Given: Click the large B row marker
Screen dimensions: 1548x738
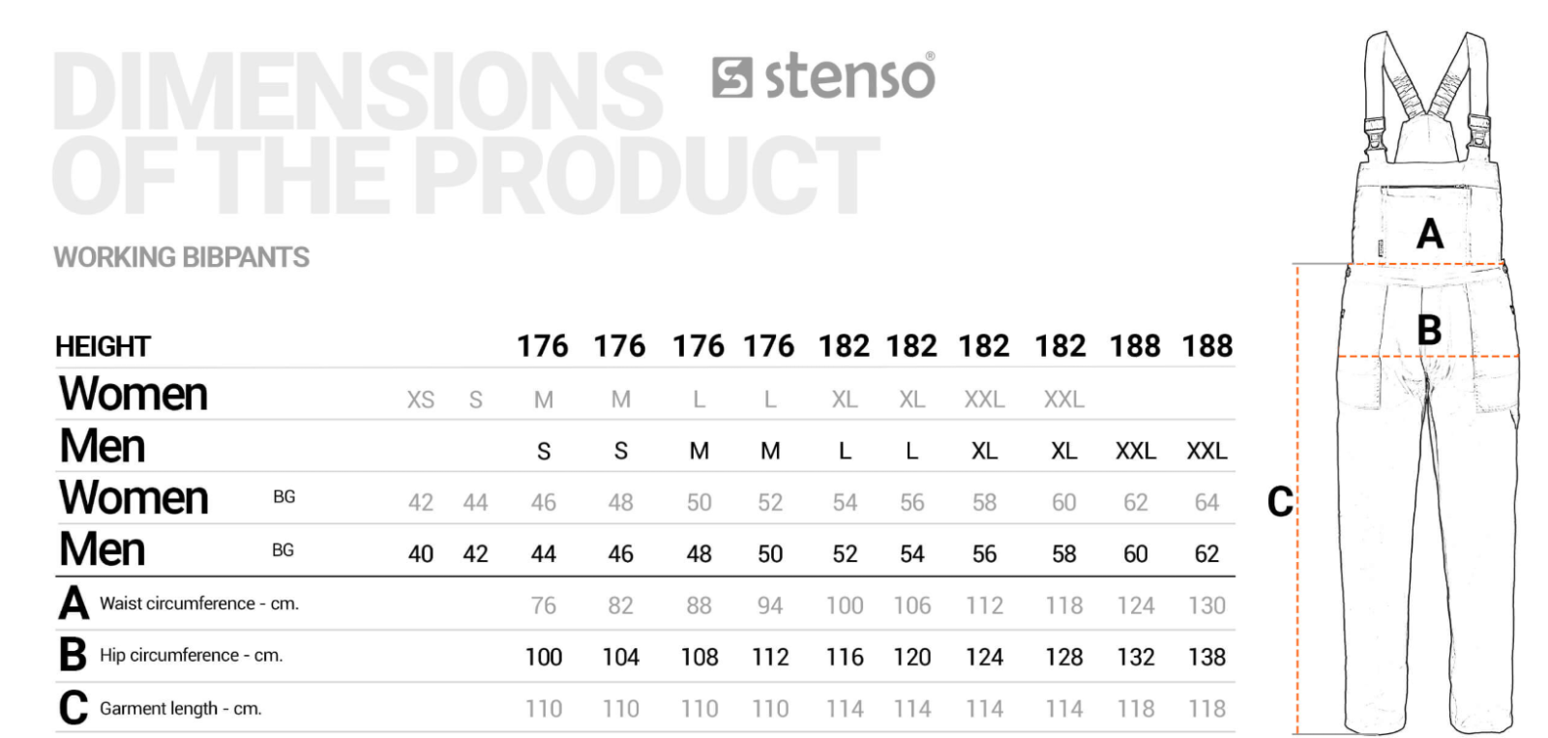Looking at the screenshot, I should [x=73, y=655].
